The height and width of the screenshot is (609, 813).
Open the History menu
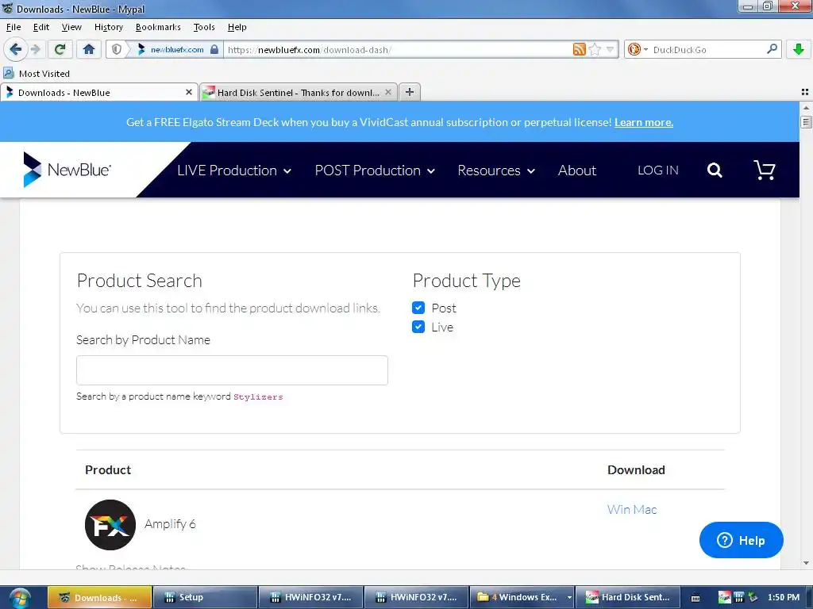108,27
